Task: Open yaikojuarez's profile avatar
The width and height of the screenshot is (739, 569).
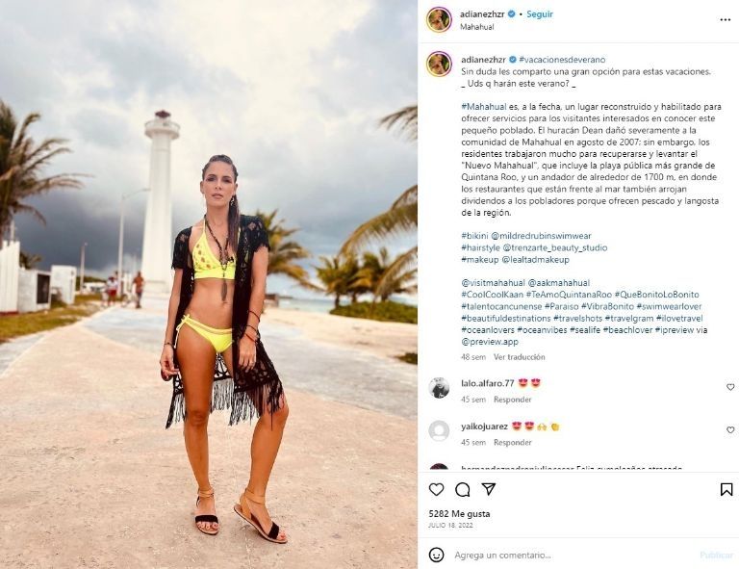Action: pos(439,430)
